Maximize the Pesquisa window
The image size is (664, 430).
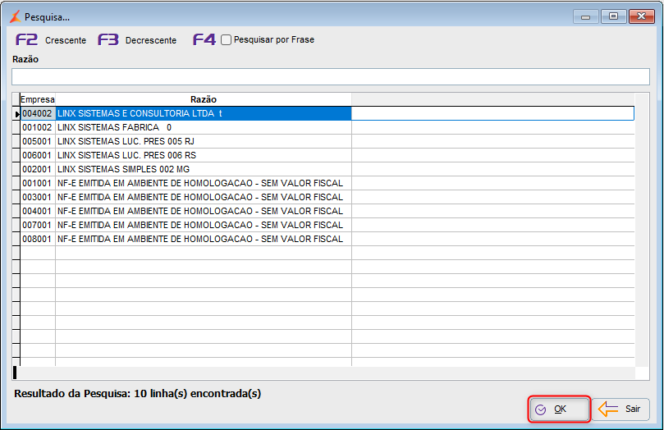coord(613,16)
